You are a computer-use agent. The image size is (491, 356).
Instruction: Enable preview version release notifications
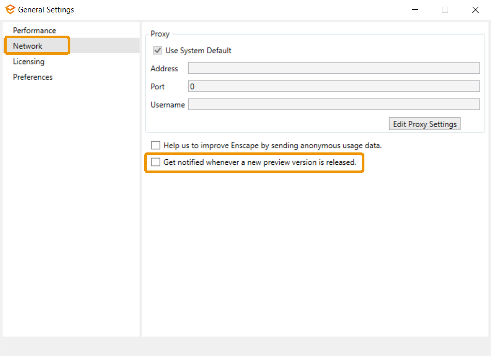pyautogui.click(x=156, y=162)
